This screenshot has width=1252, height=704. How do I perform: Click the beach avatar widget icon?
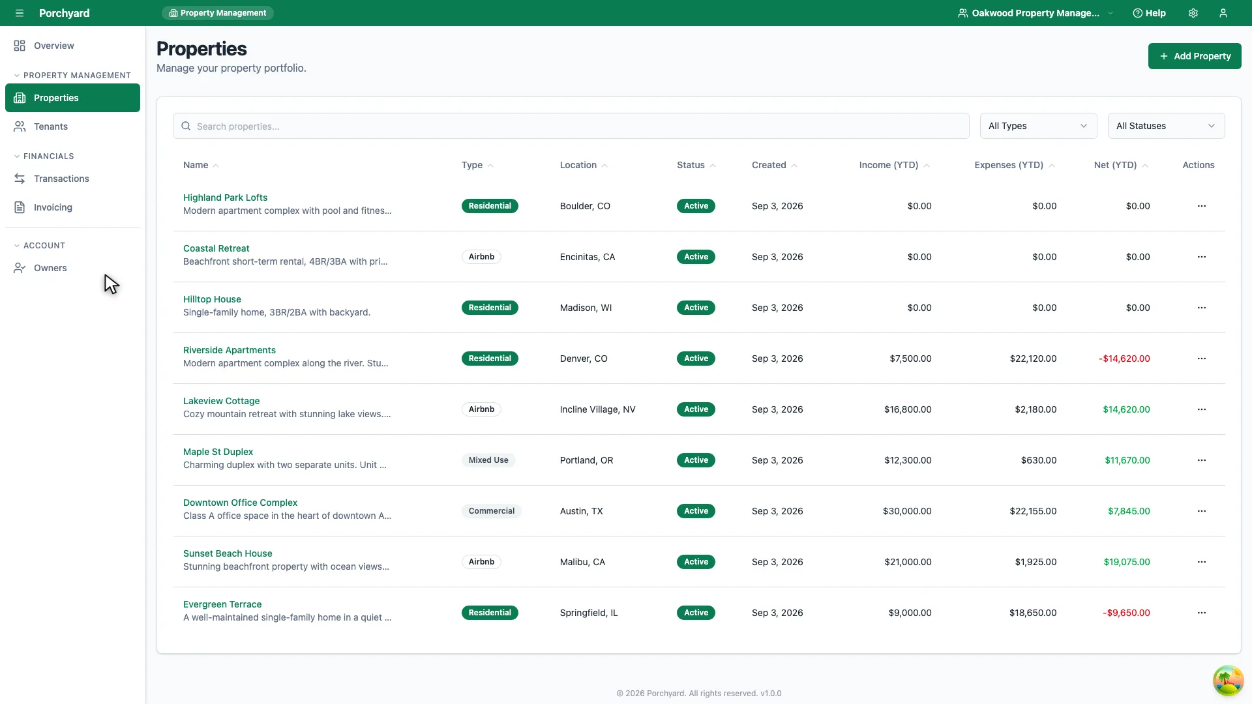[1228, 681]
